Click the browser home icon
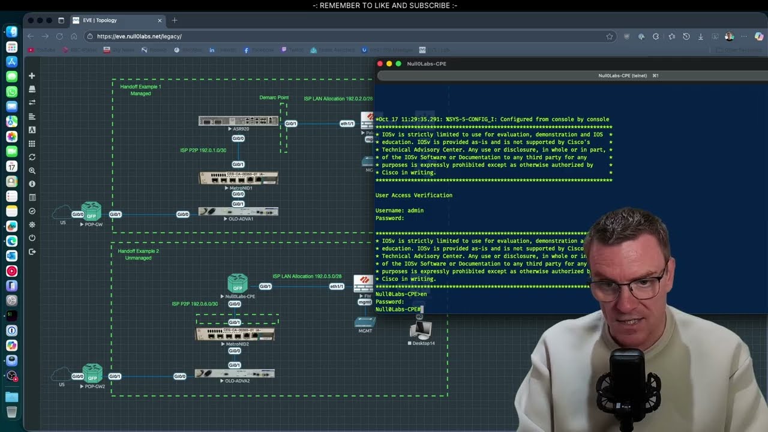The height and width of the screenshot is (432, 768). [74, 36]
